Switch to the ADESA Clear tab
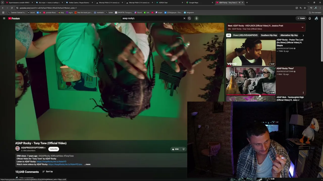The height and width of the screenshot is (181, 323). [x=170, y=3]
